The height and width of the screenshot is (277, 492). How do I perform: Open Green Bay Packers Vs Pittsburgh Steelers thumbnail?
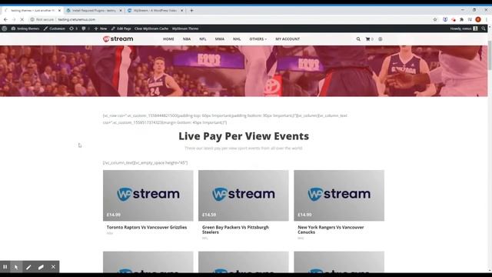point(244,195)
